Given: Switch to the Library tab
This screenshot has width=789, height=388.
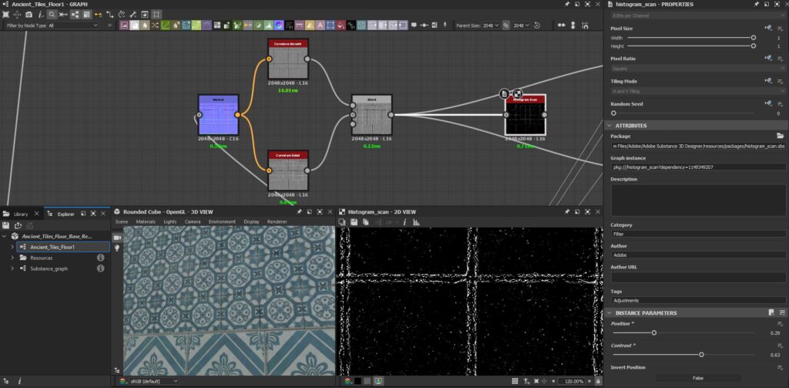Looking at the screenshot, I should coord(20,214).
